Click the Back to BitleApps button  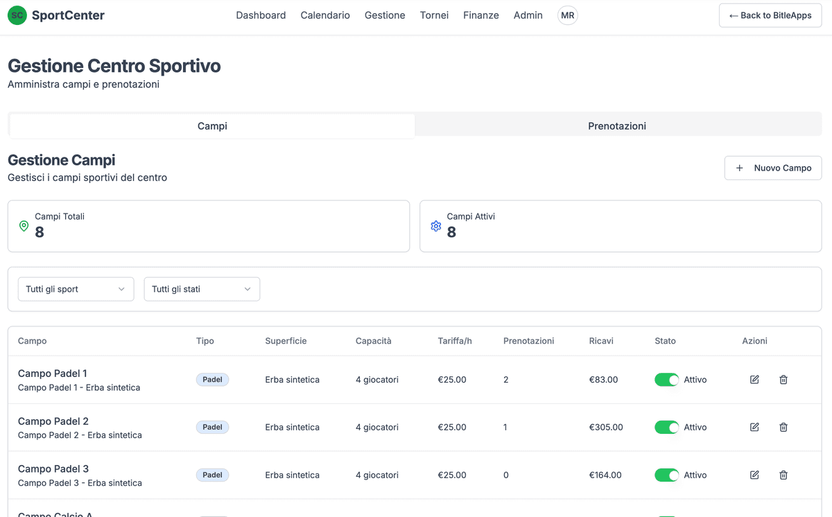[x=770, y=15]
